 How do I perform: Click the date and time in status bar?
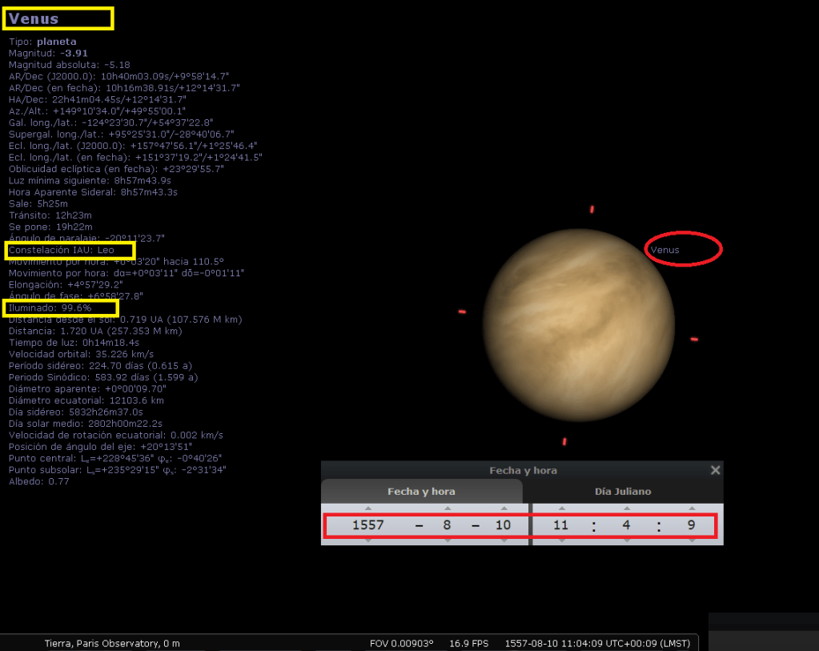(599, 643)
